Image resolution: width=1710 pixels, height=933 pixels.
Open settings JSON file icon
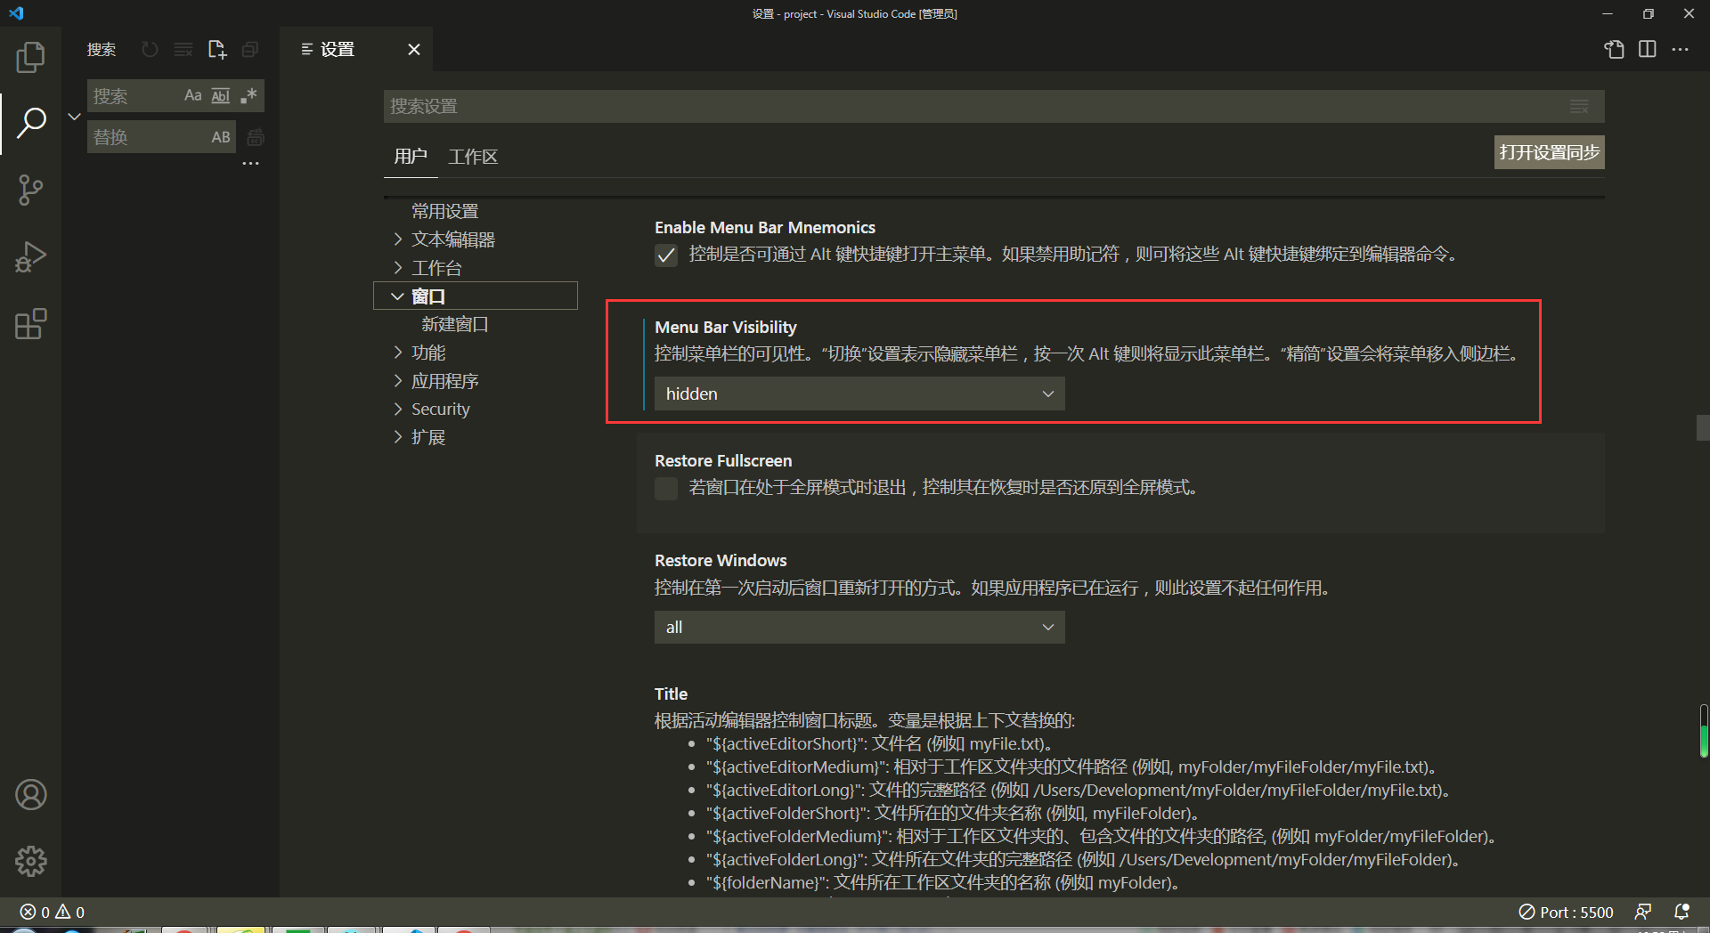tap(1615, 50)
